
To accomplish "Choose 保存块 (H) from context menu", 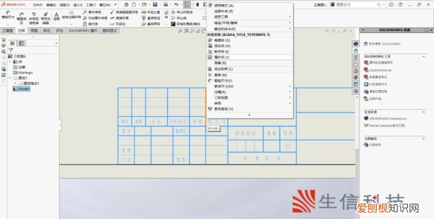I will [x=249, y=46].
